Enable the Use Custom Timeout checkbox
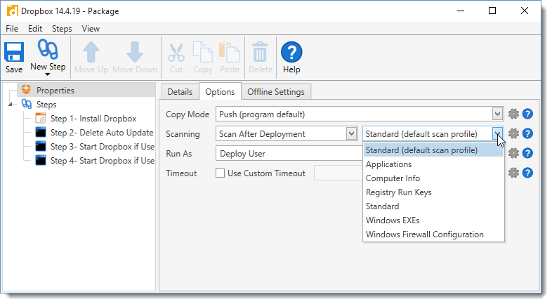Viewport: 552px width, 304px height. tap(220, 173)
